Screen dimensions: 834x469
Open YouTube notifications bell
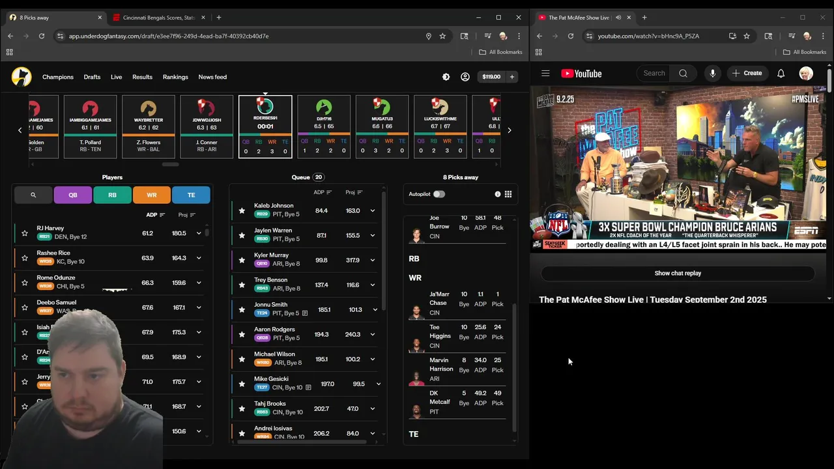tap(781, 74)
